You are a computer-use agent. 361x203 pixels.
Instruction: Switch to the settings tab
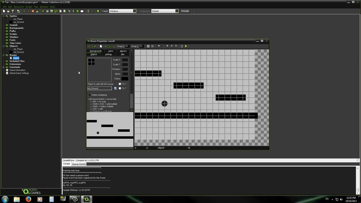[x=108, y=54]
